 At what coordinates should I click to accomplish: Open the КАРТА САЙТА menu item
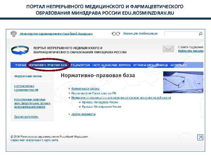pyautogui.click(x=178, y=65)
